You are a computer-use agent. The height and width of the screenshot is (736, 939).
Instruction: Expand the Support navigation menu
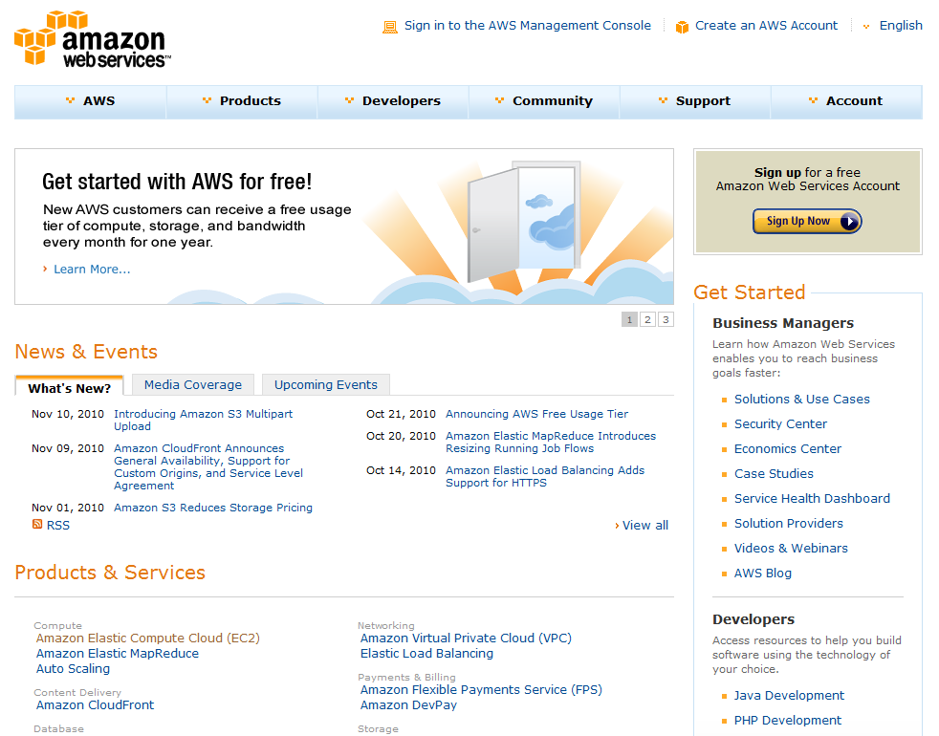tap(694, 101)
